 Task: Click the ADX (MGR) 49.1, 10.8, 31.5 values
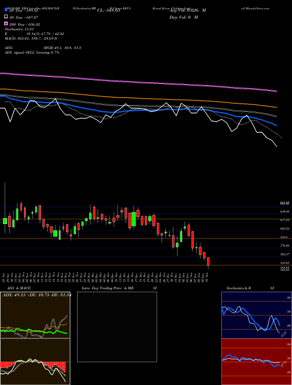click(62, 48)
